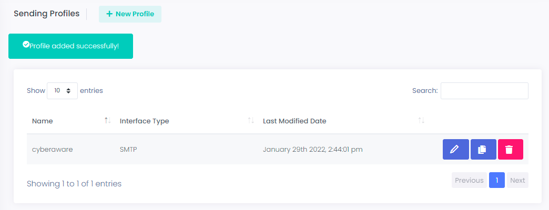549x210 pixels.
Task: Toggle sort arrows beside Name column
Action: (107, 121)
